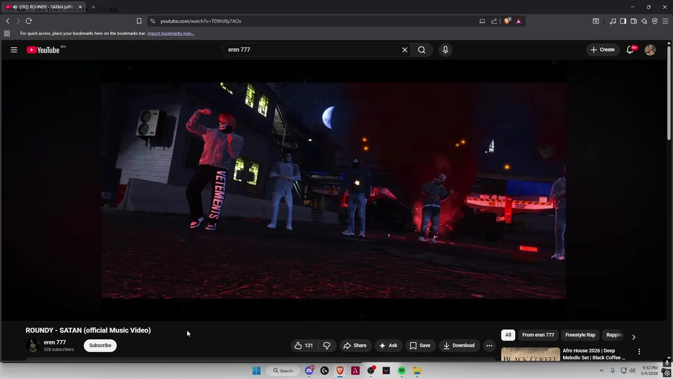
Task: Open Discord from taskbar
Action: (310, 371)
